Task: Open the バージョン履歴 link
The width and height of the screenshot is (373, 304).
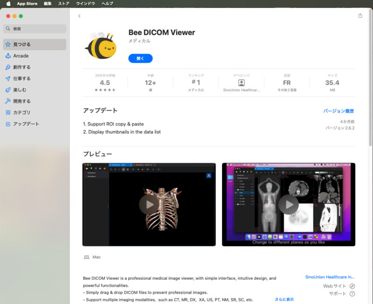Action: pos(338,111)
